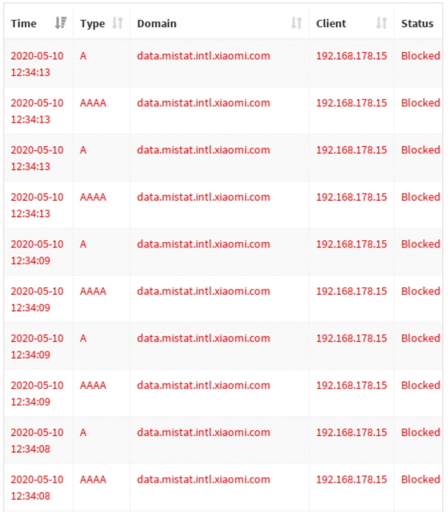Click client 192.168.178.15 in the first row
448x512 pixels.
[351, 56]
